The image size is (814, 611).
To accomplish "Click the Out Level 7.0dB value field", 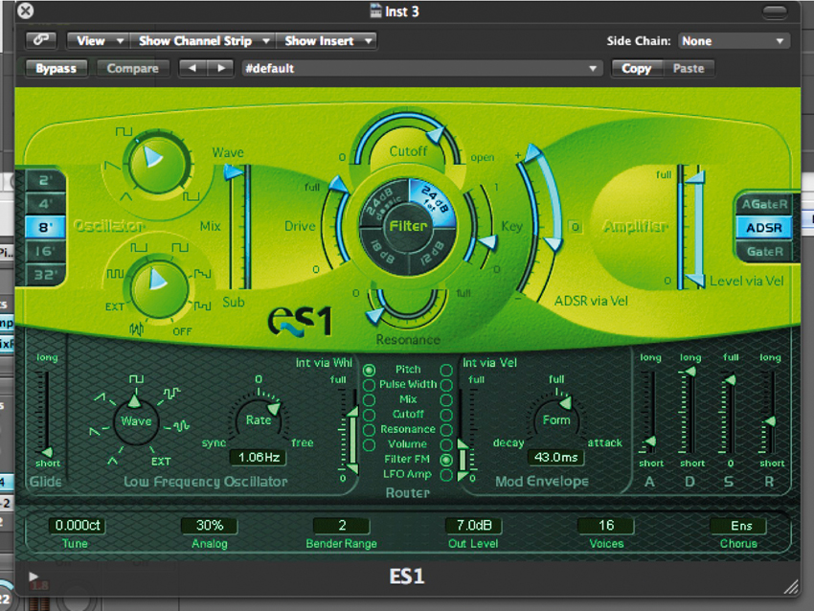I will pos(473,526).
